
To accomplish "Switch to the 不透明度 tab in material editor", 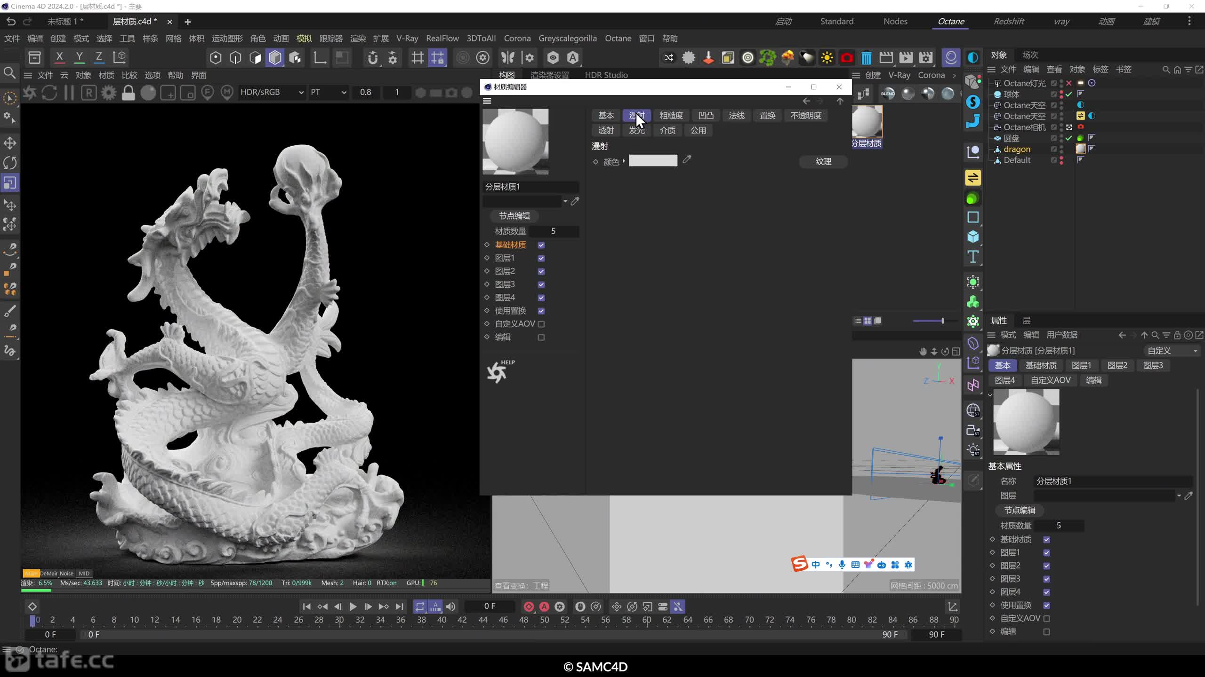I will pos(806,116).
